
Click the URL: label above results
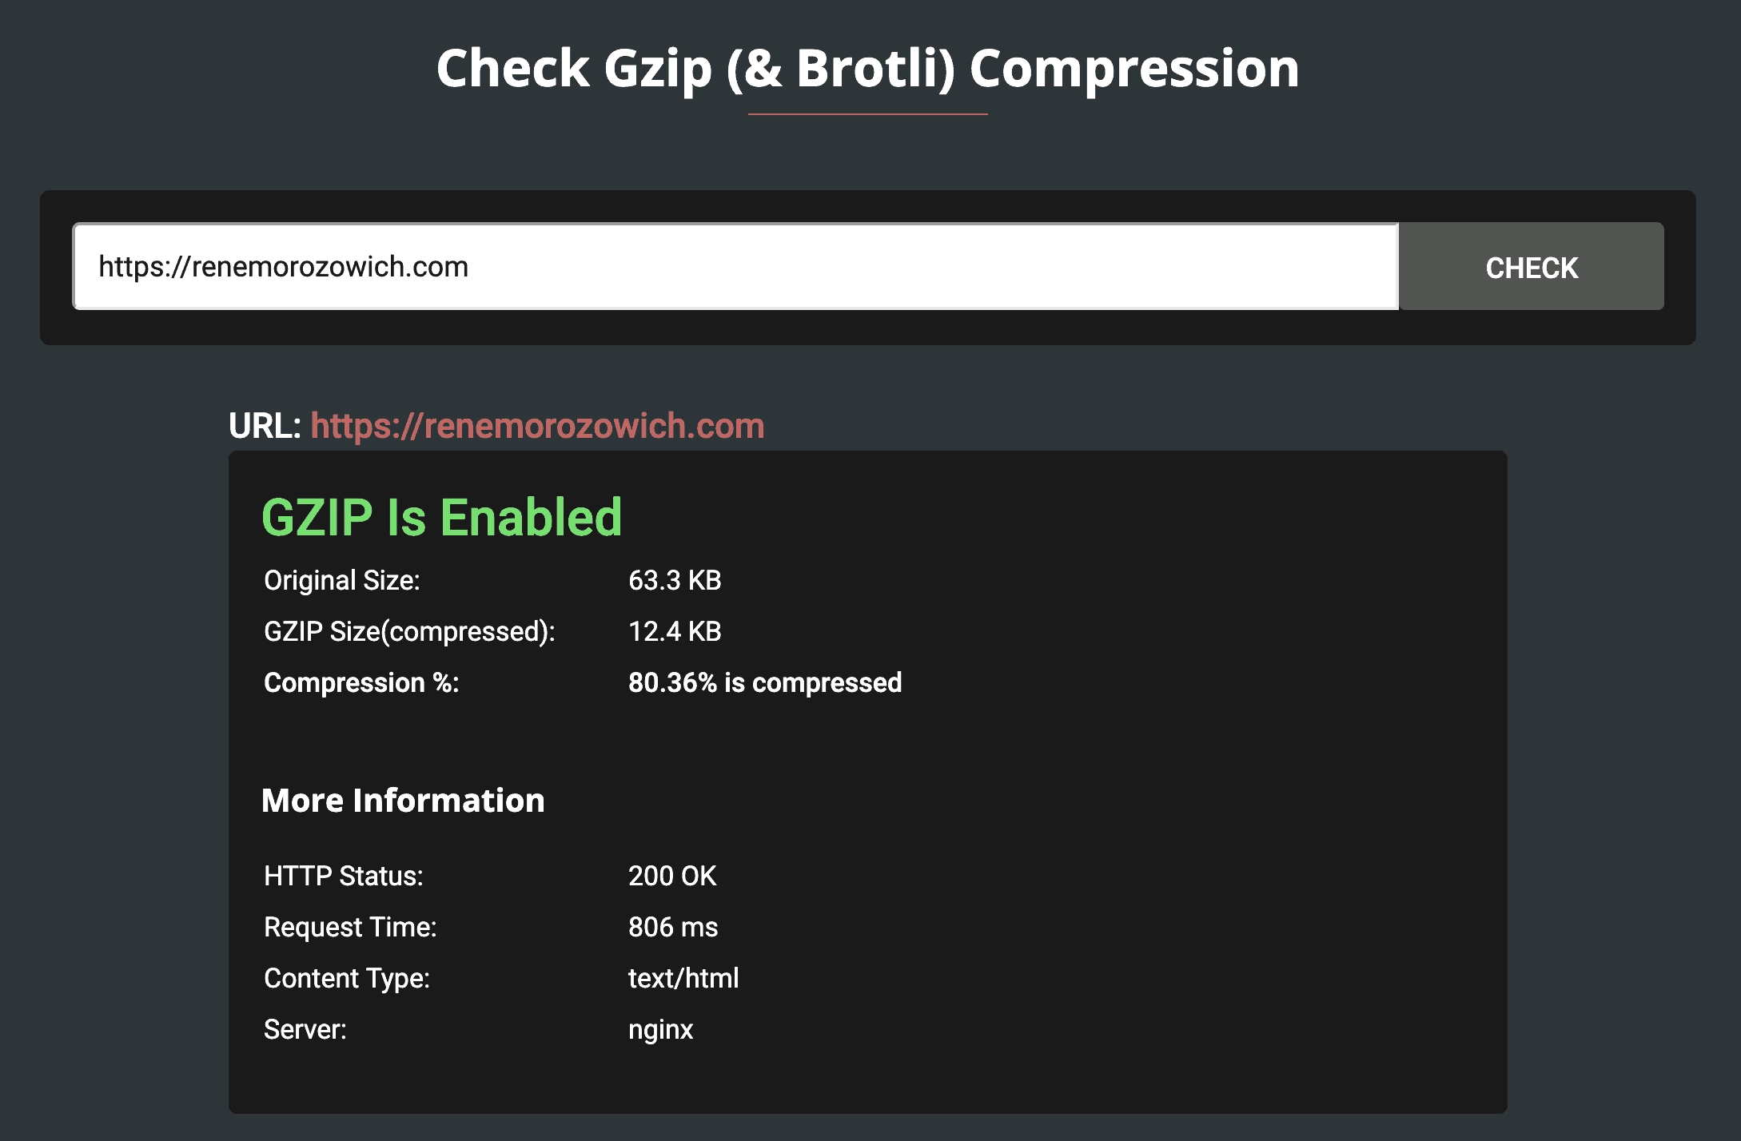265,426
